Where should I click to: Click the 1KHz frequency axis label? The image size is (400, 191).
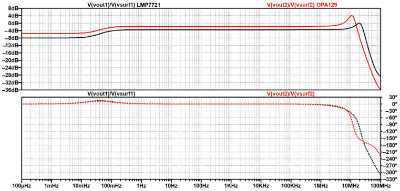coord(231,185)
